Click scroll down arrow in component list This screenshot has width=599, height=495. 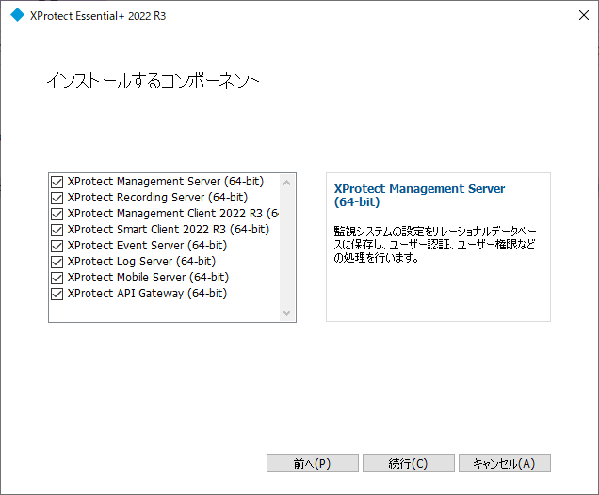click(287, 313)
